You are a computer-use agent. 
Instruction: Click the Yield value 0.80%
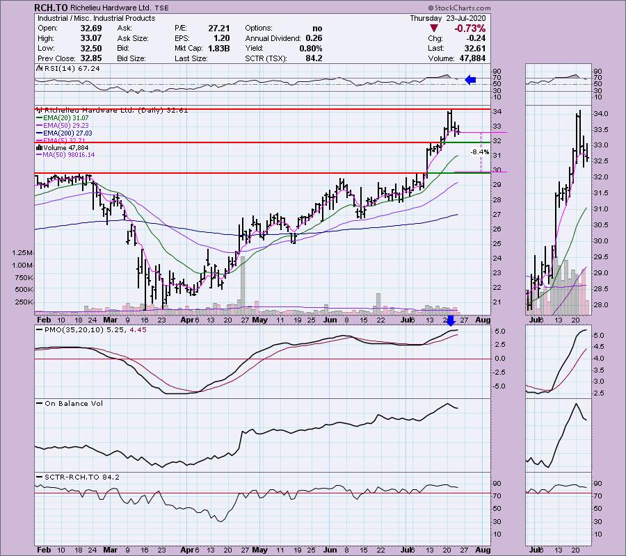click(x=311, y=48)
